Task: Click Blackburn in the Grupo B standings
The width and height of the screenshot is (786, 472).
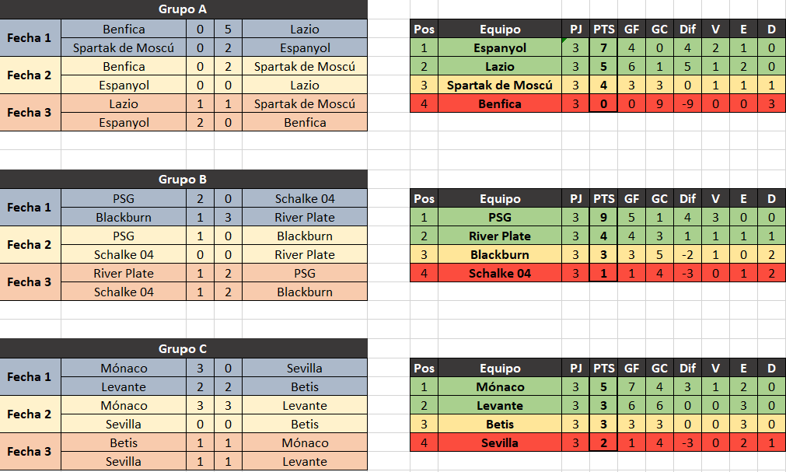Action: point(500,255)
